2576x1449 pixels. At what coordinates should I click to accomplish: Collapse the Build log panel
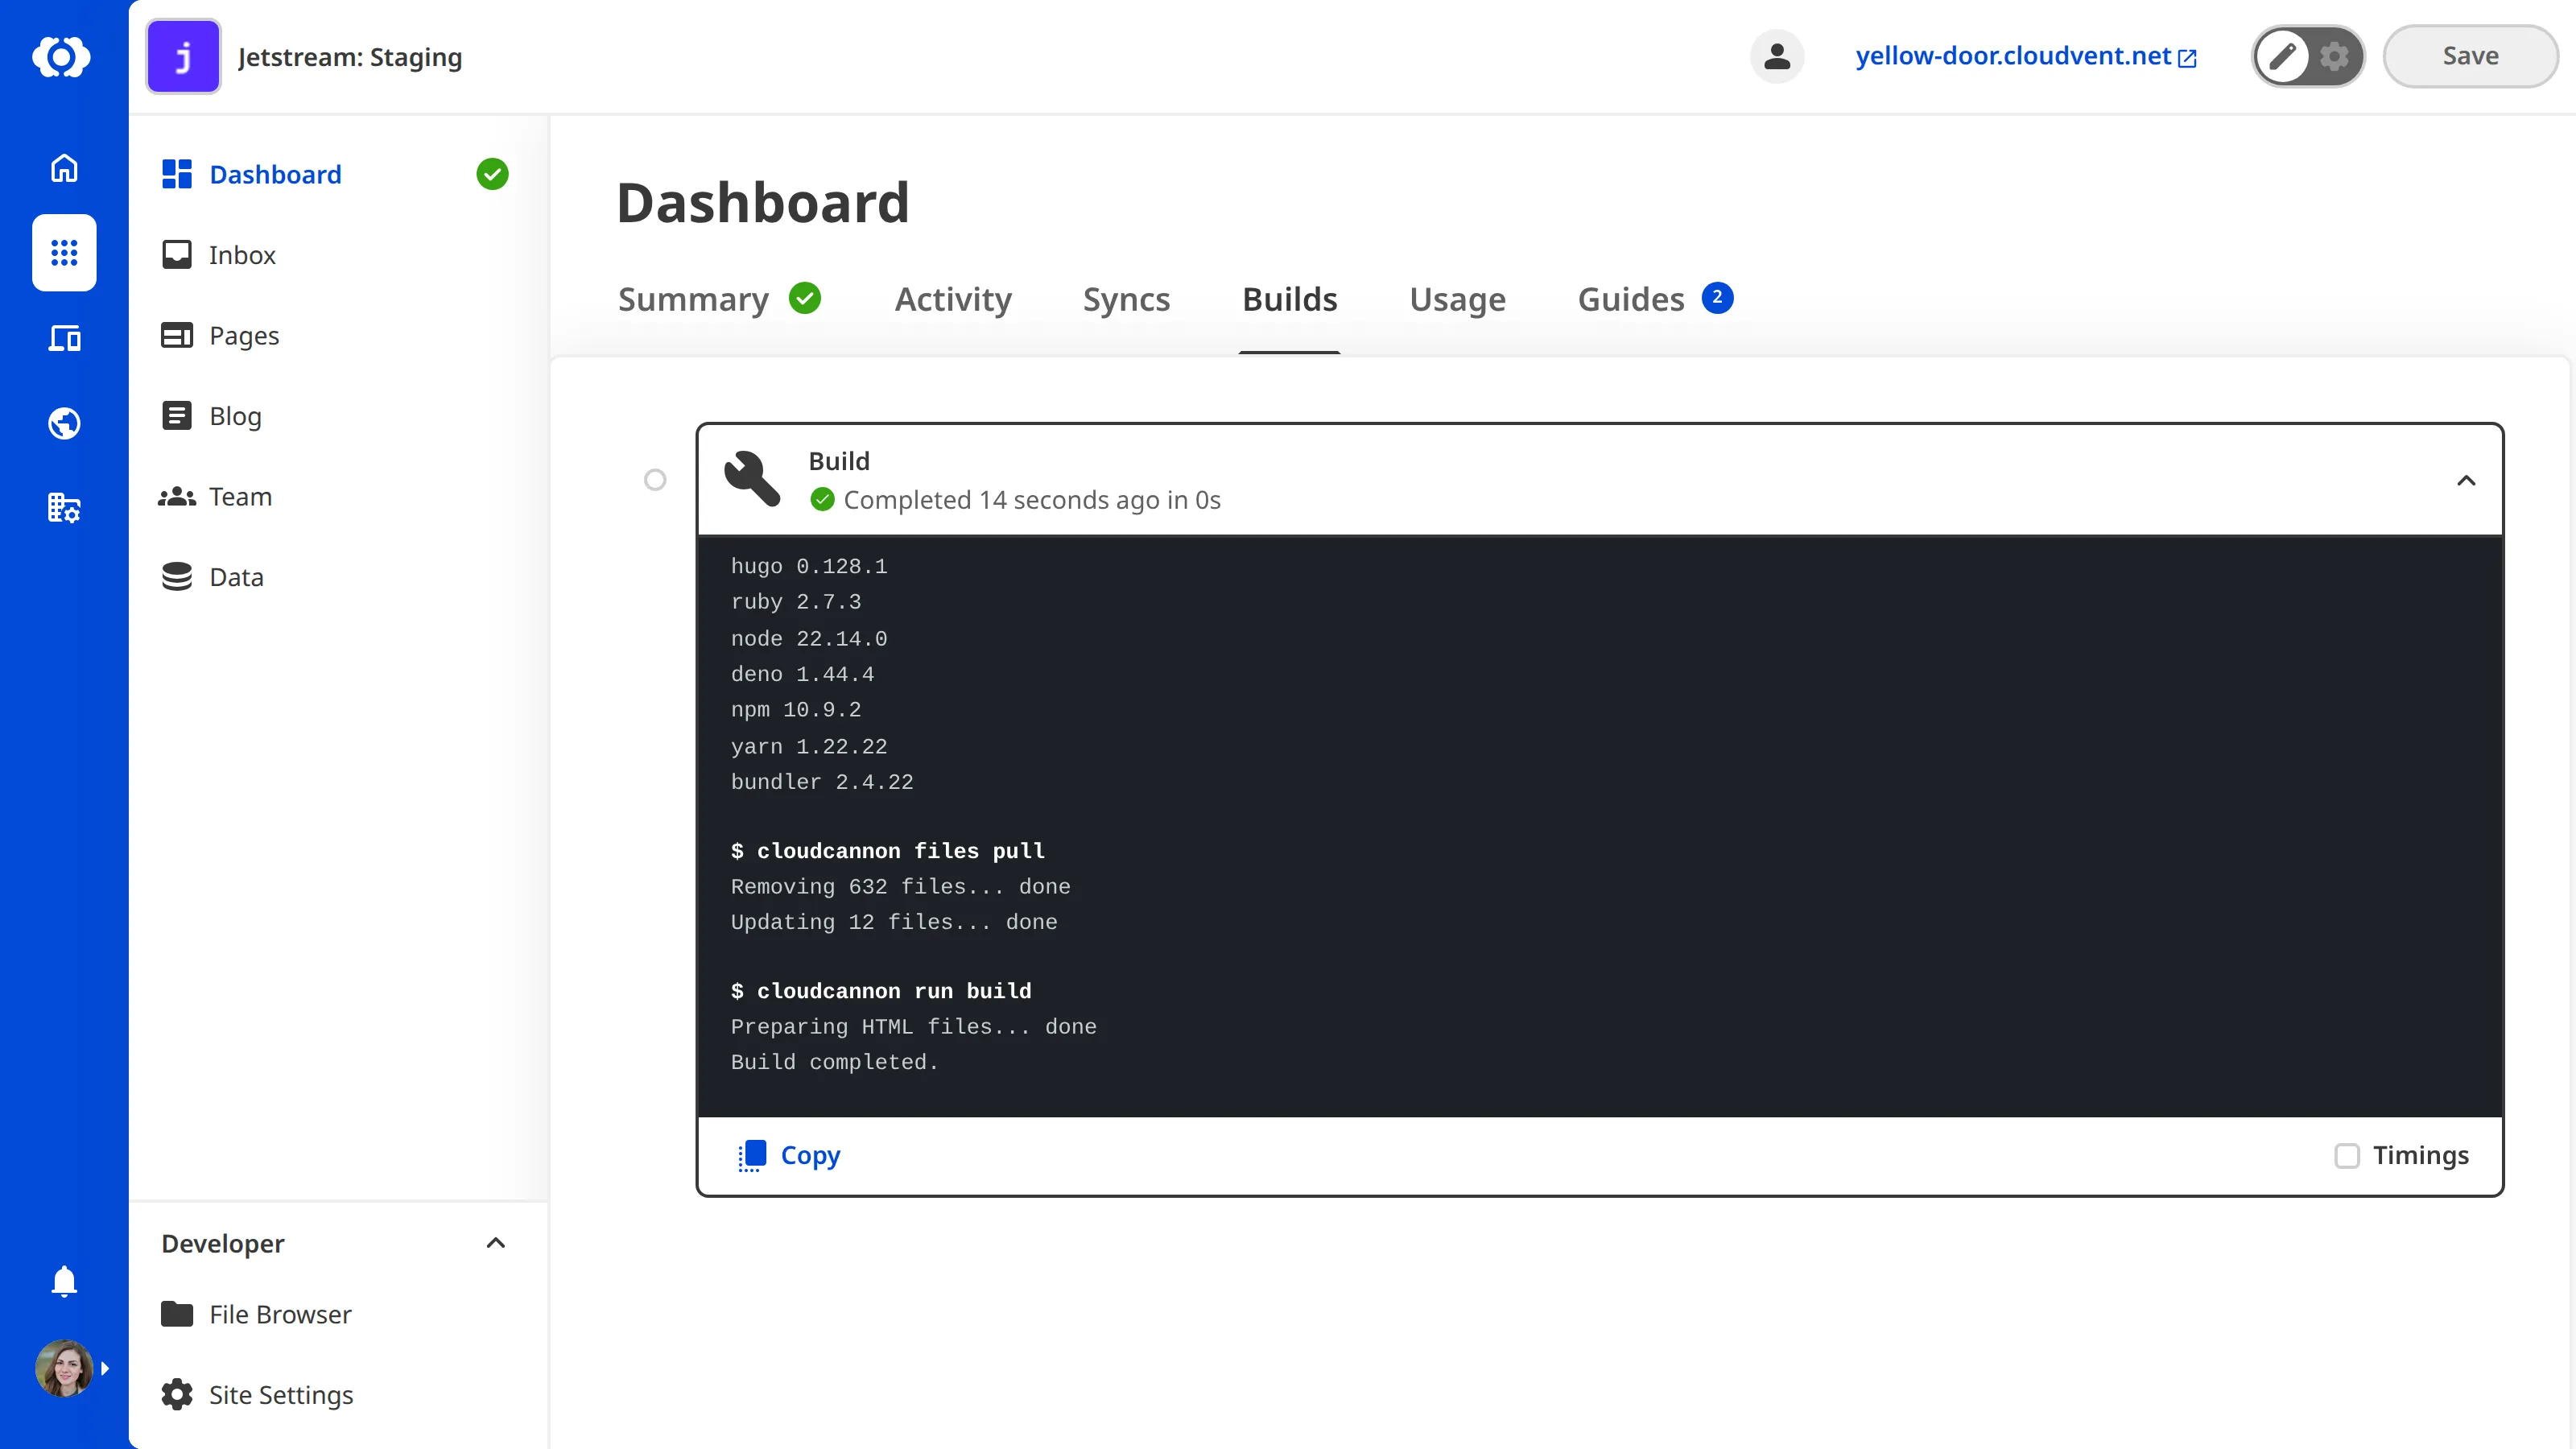click(x=2467, y=480)
